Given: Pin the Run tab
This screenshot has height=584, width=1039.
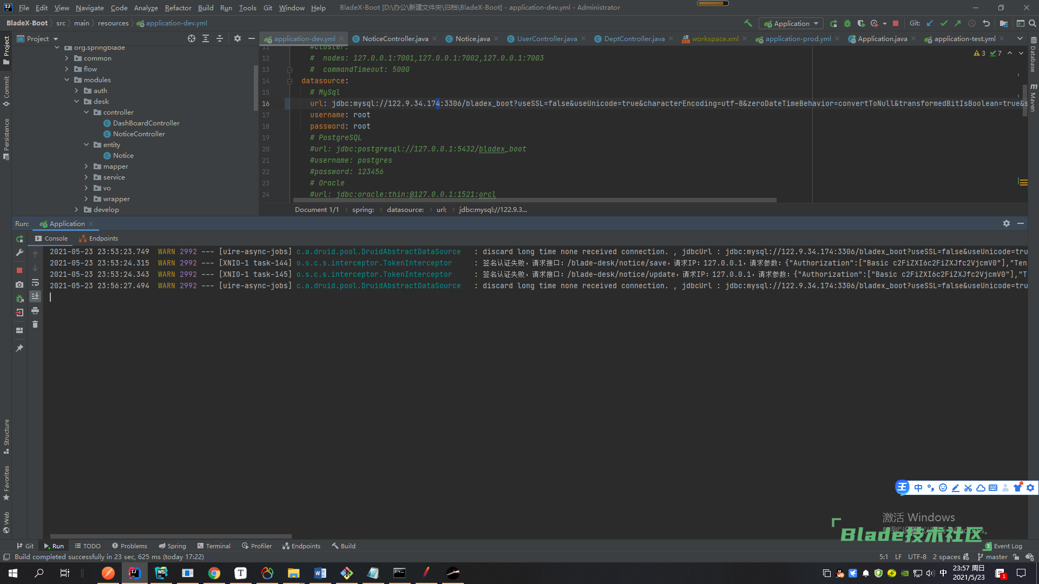Looking at the screenshot, I should click(19, 348).
